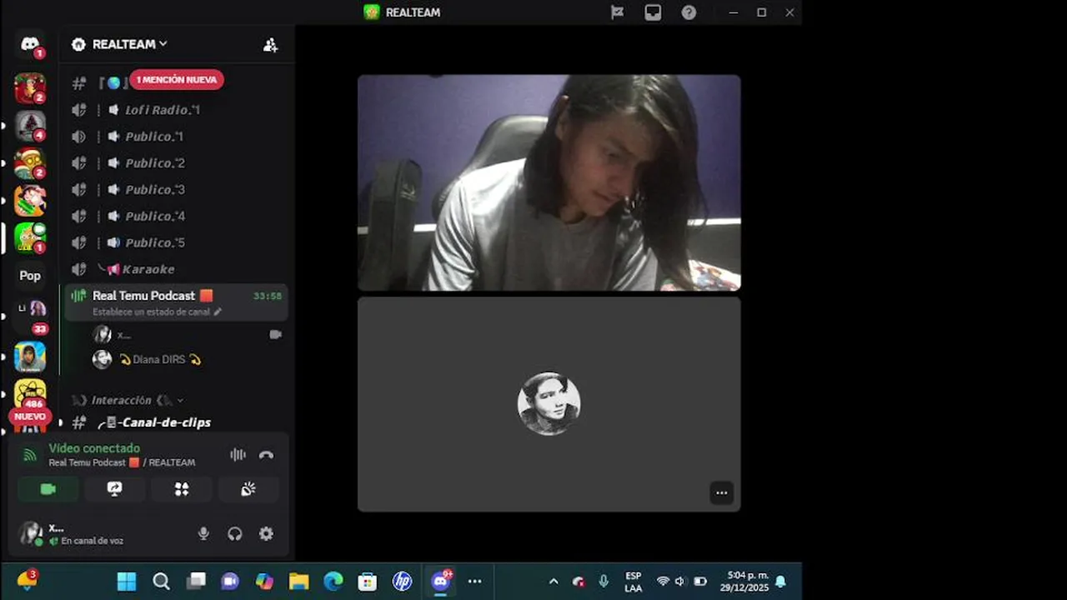The image size is (1067, 600).
Task: Open HP app from taskbar
Action: (x=402, y=582)
